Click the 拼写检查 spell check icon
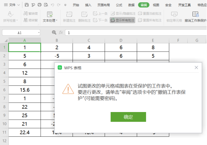This screenshot has height=145, width=207. (10, 14)
